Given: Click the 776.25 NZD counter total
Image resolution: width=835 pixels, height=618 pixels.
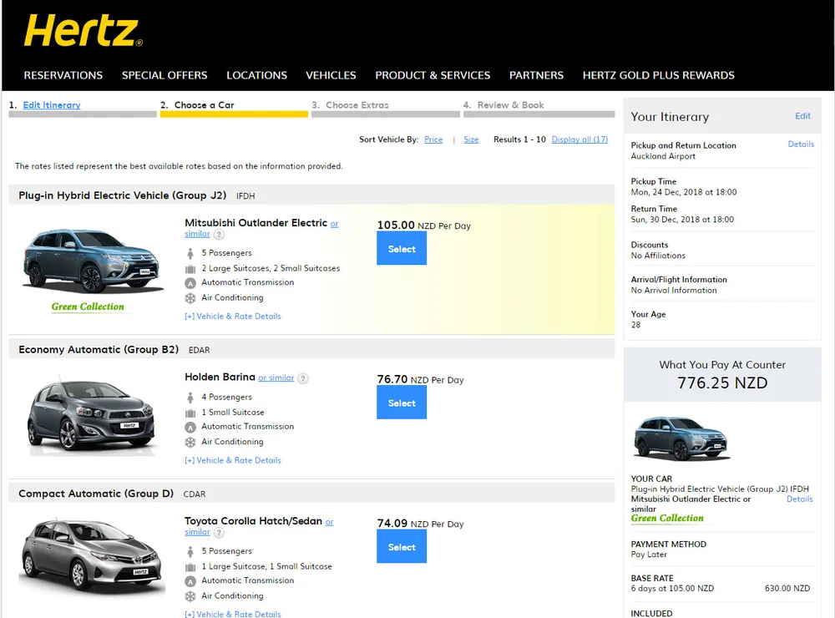Looking at the screenshot, I should pyautogui.click(x=722, y=383).
